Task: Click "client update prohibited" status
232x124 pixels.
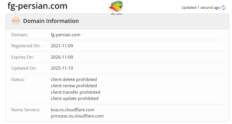Action: [75, 99]
